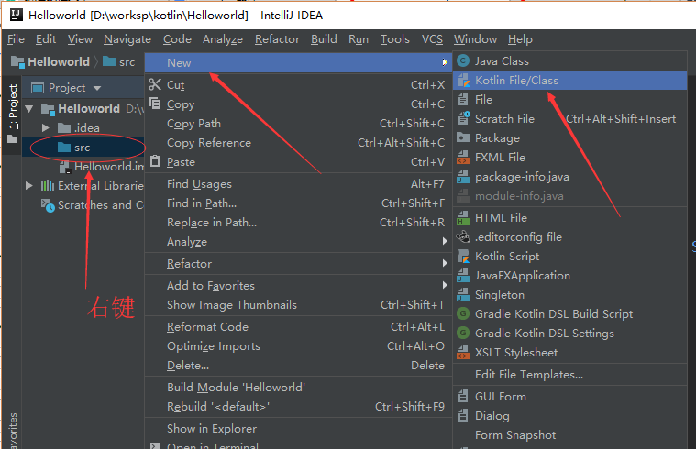Click the src folder icon in project tree
The height and width of the screenshot is (449, 696).
pos(64,147)
